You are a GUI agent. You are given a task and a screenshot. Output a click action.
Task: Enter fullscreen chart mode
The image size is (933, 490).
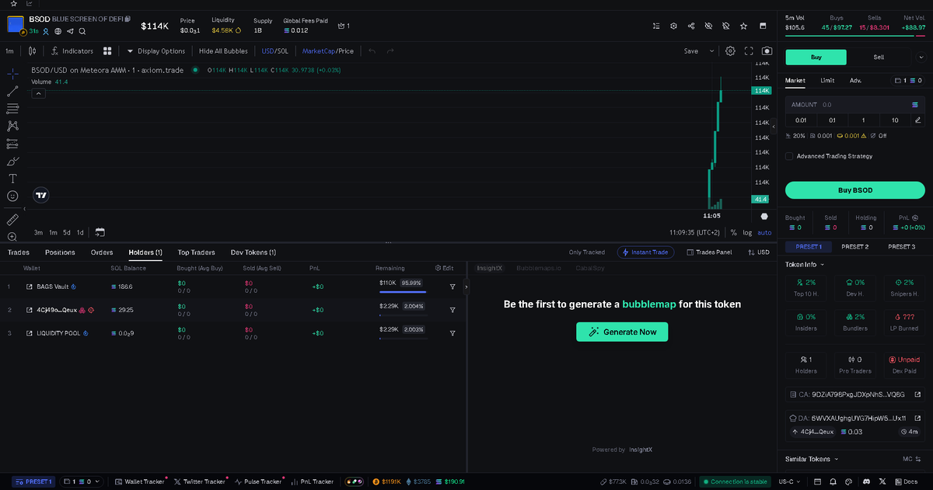click(x=749, y=51)
